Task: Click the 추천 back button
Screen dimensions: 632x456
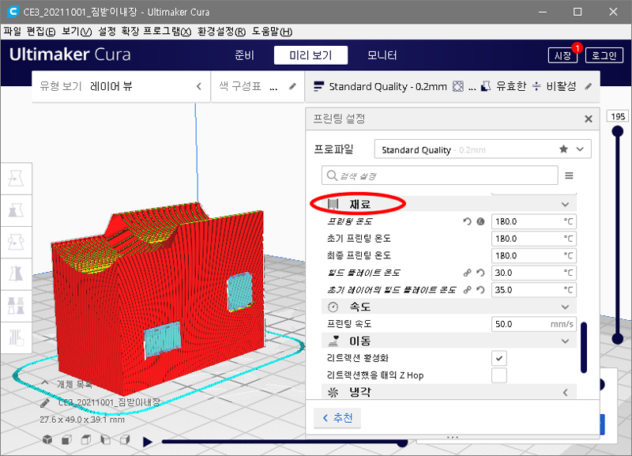Action: tap(337, 418)
